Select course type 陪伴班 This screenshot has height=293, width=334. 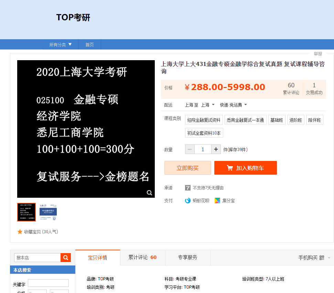pyautogui.click(x=315, y=120)
